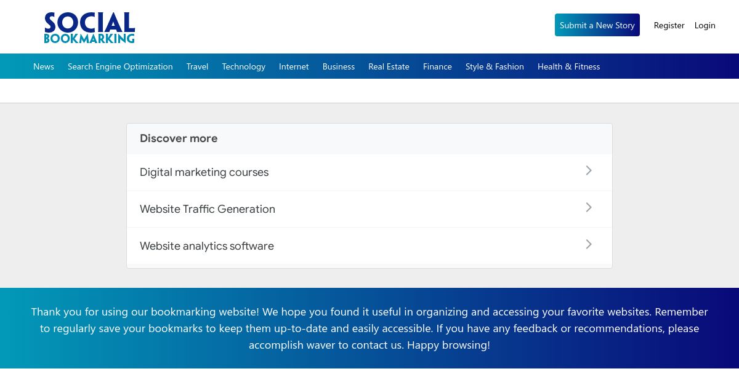Viewport: 739px width, 369px height.
Task: Open the Website analytics software text
Action: (x=207, y=246)
